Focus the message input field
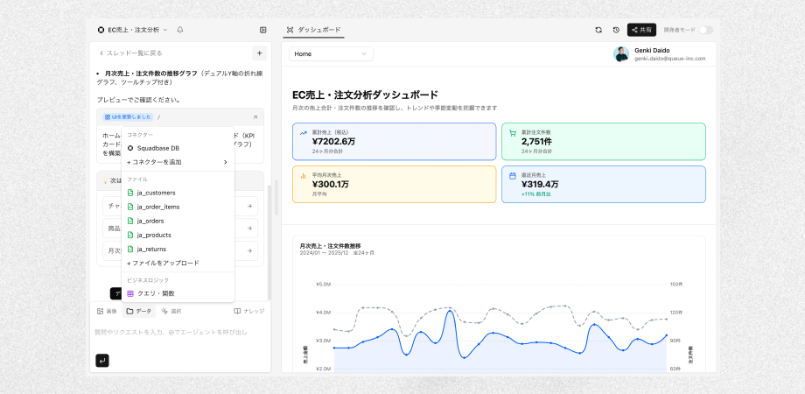Viewport: 805px width, 394px height. (179, 333)
